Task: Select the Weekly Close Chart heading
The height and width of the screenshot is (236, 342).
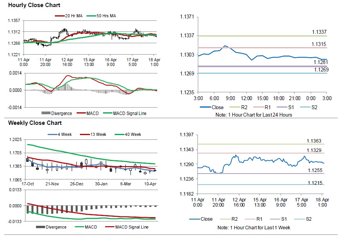Action: click(35, 123)
